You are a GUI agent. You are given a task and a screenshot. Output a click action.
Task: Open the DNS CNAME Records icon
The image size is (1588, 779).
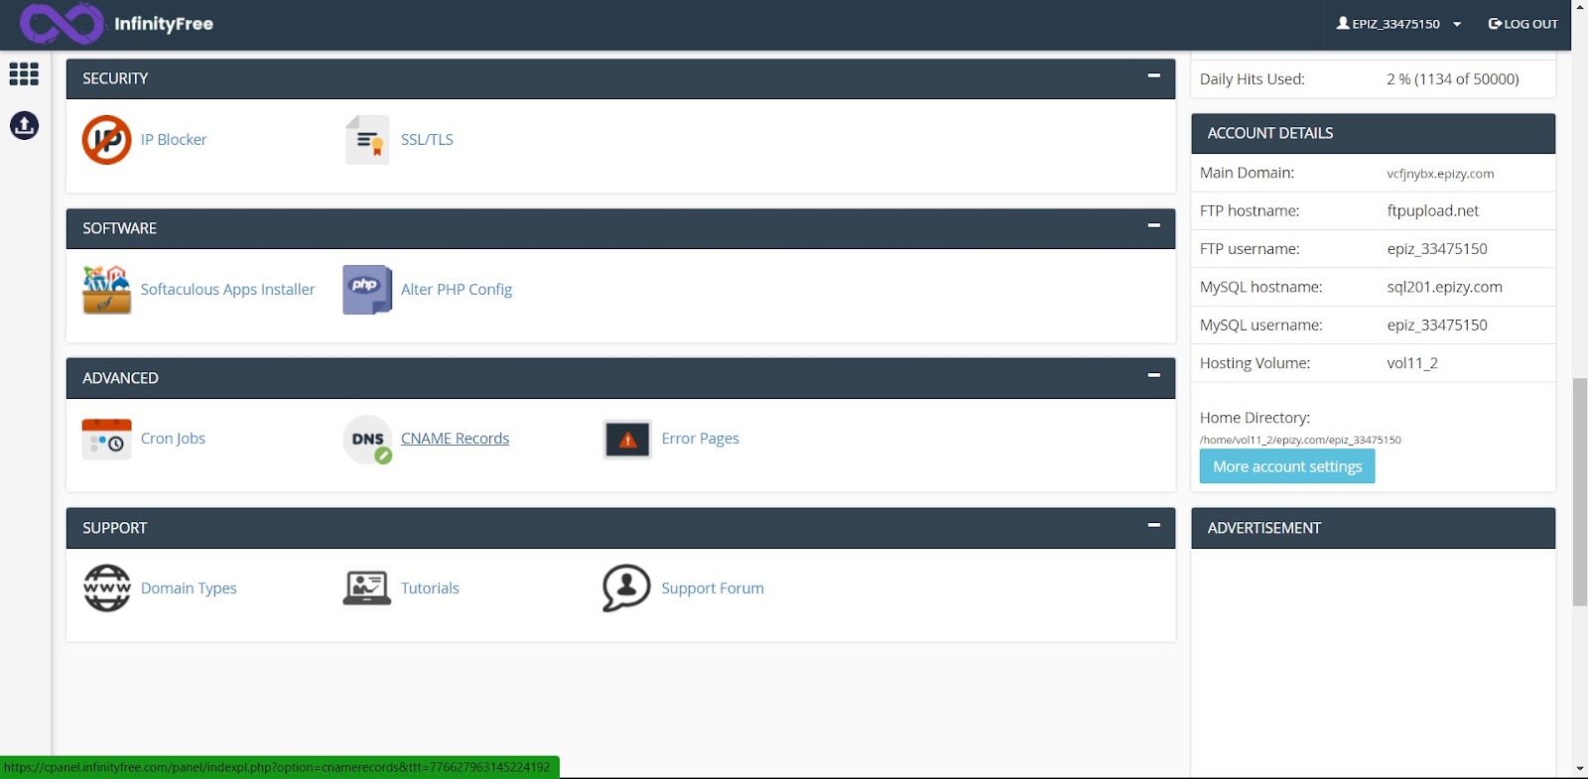point(368,440)
